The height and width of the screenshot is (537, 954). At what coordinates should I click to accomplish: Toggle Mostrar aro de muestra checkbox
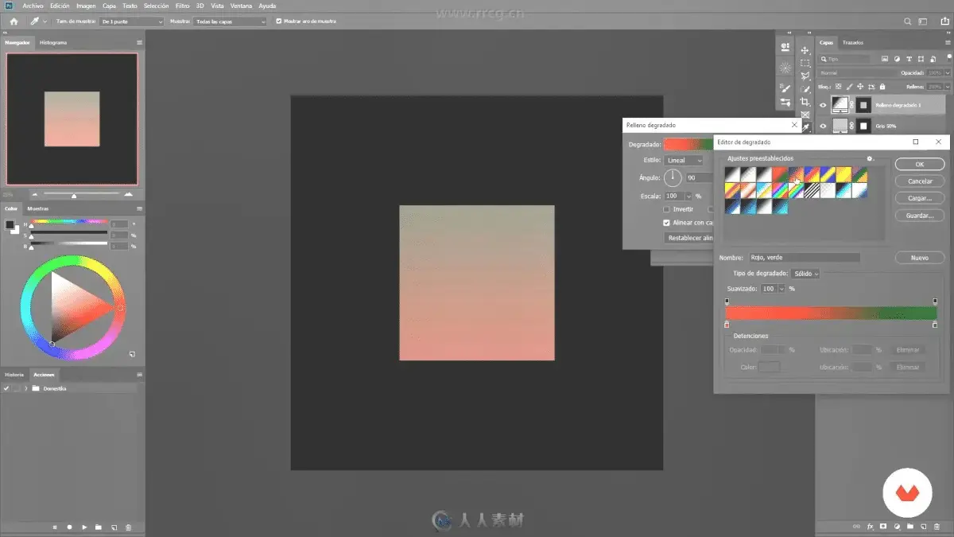pos(278,21)
